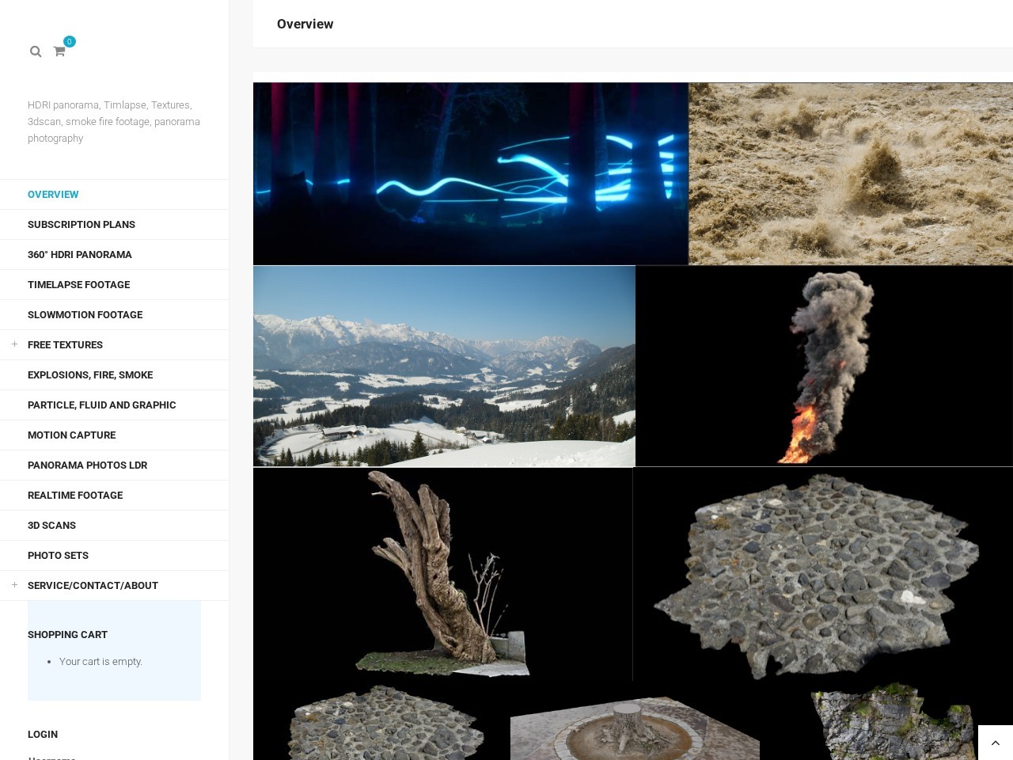Open the smoke and fire column thumbnail
The width and height of the screenshot is (1013, 760).
coord(824,366)
